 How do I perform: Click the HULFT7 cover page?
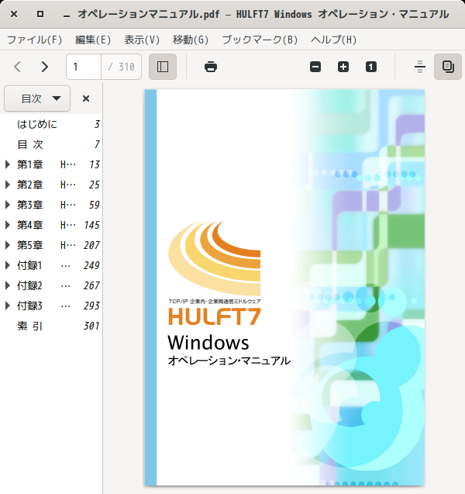[x=284, y=287]
